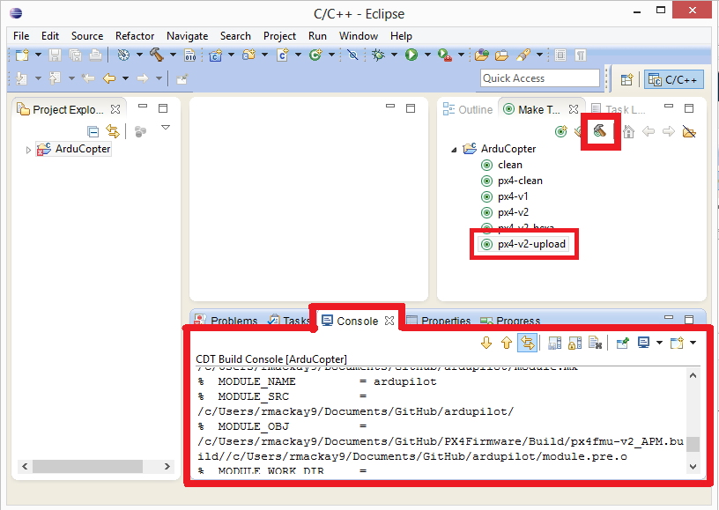This screenshot has height=510, width=719.
Task: Click the Clear Console icon
Action: click(x=595, y=343)
